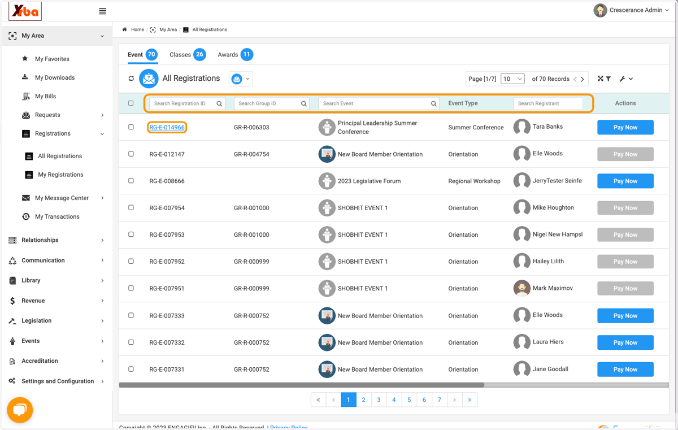Click the Settings and Configuration gears icon

click(x=12, y=381)
